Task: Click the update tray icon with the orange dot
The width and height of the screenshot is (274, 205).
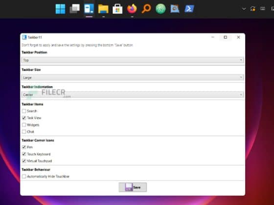Action: tap(253, 9)
